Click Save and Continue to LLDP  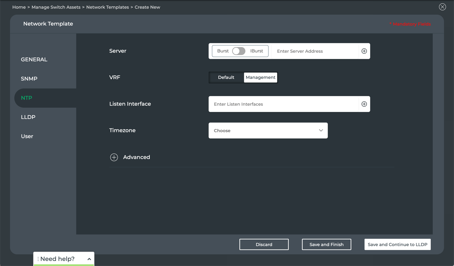coord(397,244)
